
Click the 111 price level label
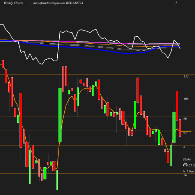(186, 76)
